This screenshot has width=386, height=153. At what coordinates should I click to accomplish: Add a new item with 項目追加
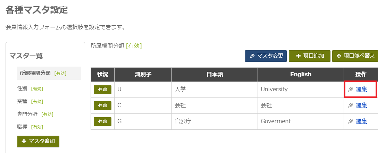310,56
